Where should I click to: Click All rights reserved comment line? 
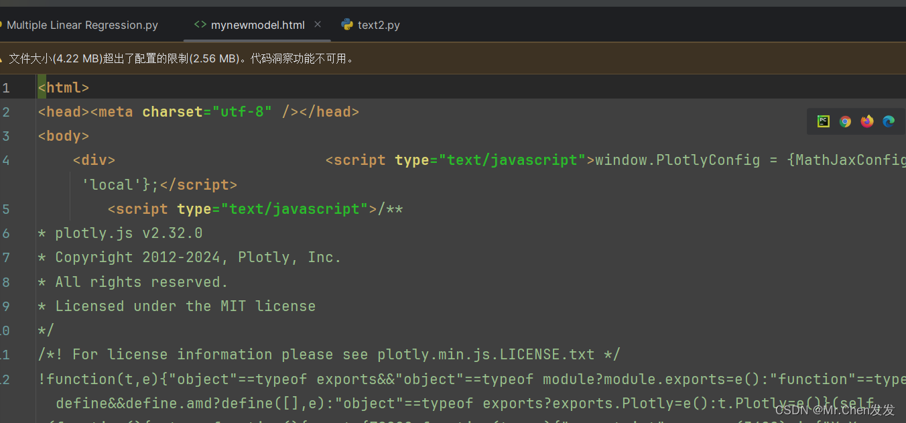coord(133,282)
